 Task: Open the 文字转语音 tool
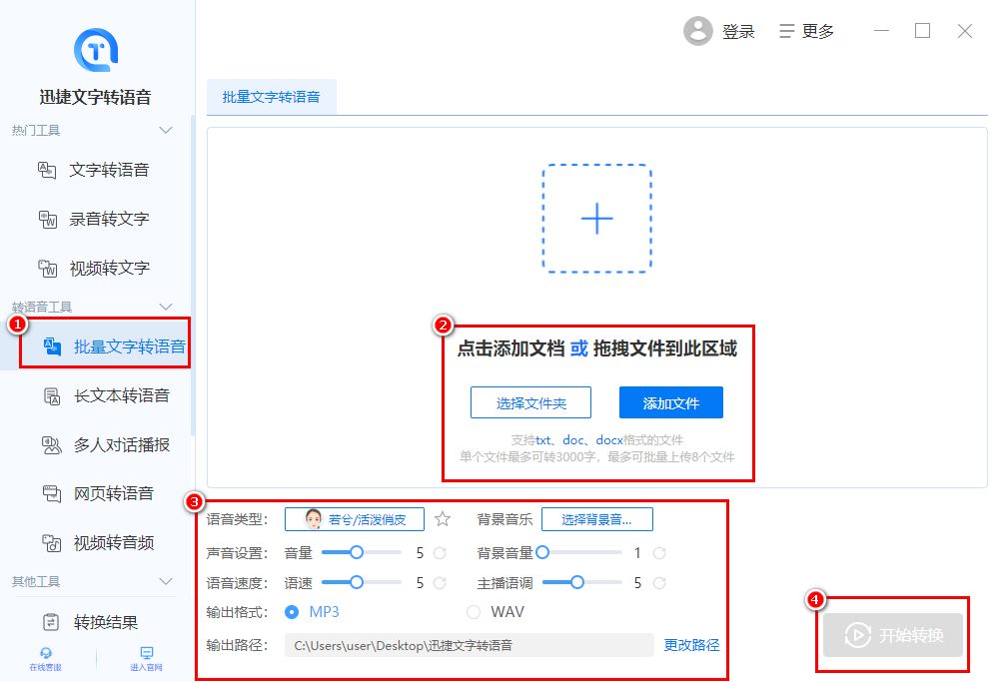click(x=96, y=170)
